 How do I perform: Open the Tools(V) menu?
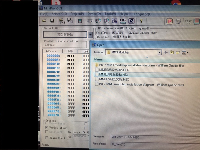coord(110,14)
